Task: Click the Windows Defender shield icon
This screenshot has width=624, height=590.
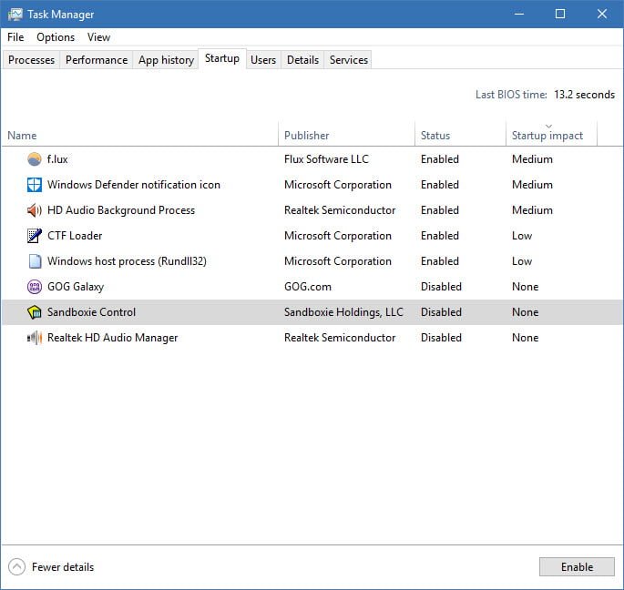Action: click(x=35, y=185)
